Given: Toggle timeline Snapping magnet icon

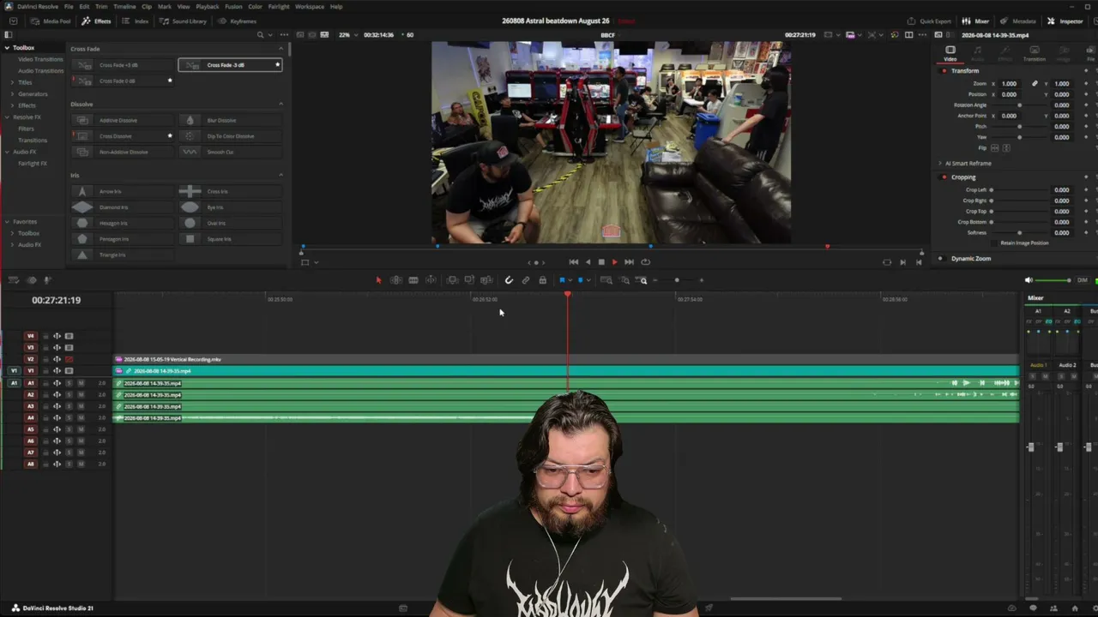Looking at the screenshot, I should click(x=509, y=280).
